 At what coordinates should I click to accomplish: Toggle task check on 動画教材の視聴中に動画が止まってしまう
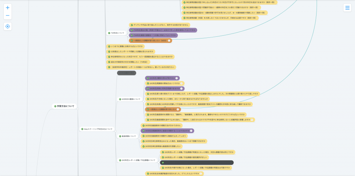[x=143, y=136]
